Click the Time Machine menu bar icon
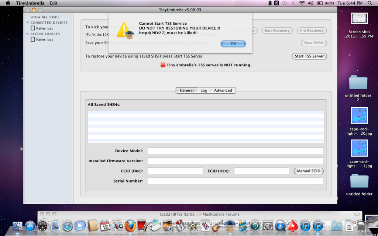 click(x=285, y=3)
